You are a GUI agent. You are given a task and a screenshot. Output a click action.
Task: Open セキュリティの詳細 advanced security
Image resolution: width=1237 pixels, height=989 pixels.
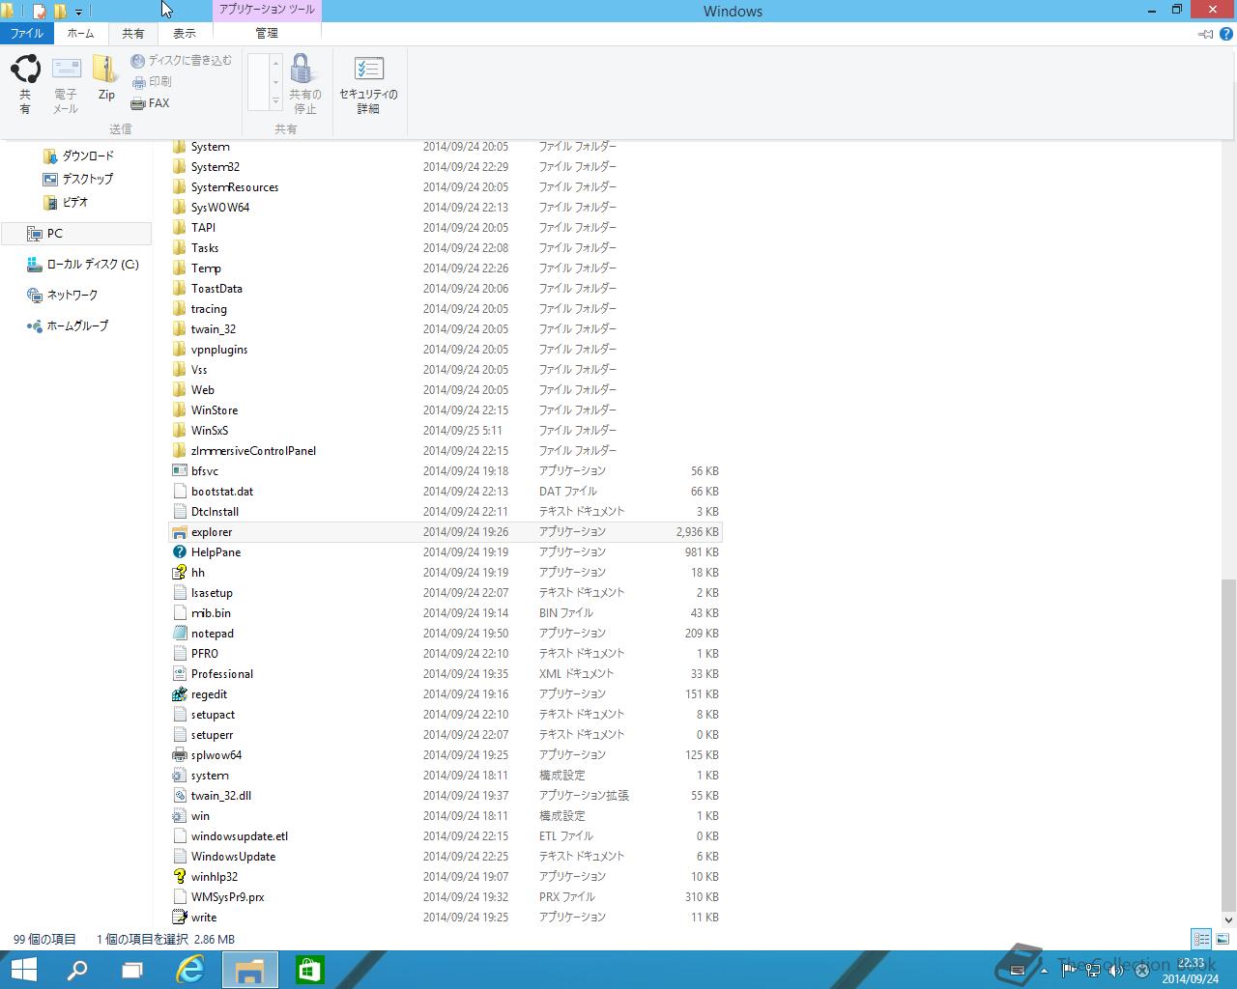tap(368, 83)
